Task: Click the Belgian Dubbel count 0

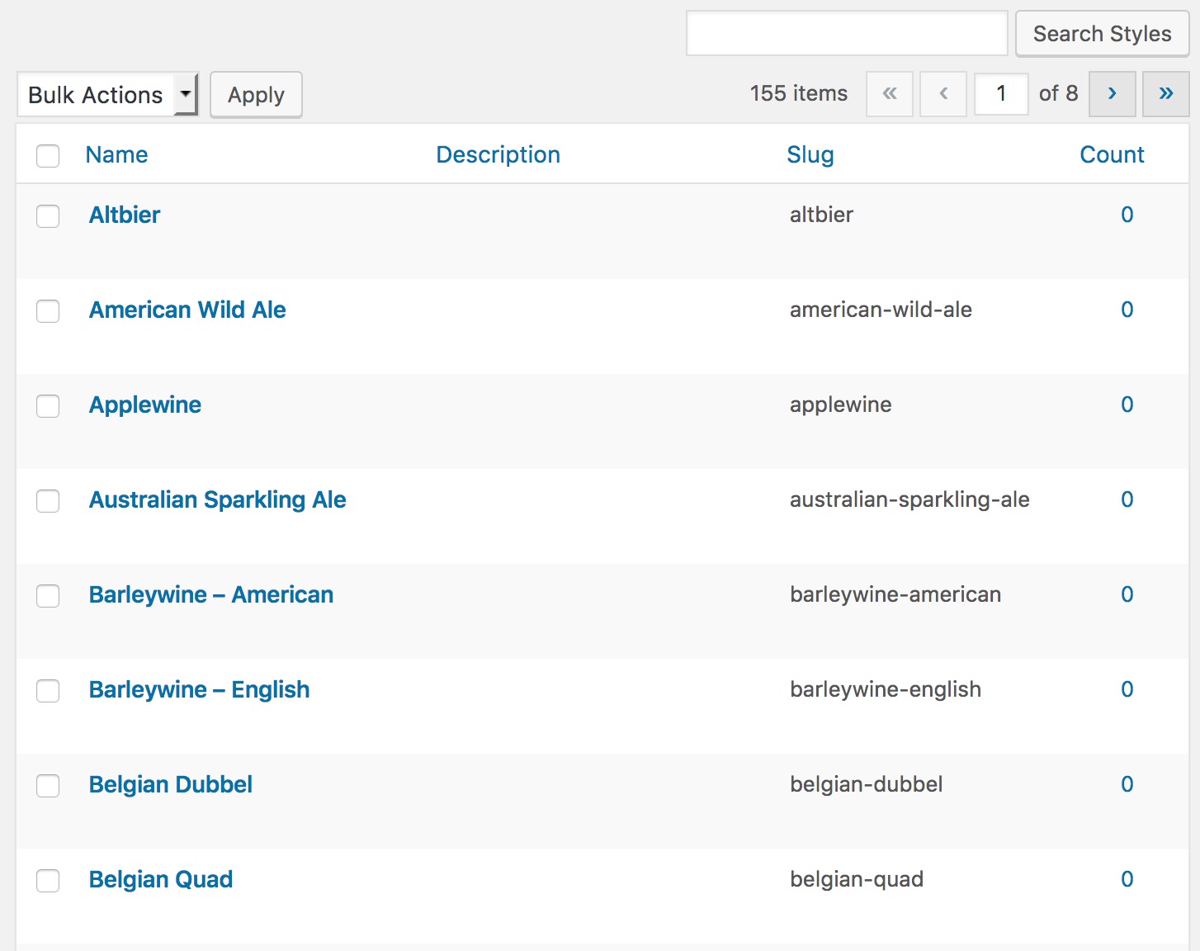Action: pyautogui.click(x=1127, y=784)
